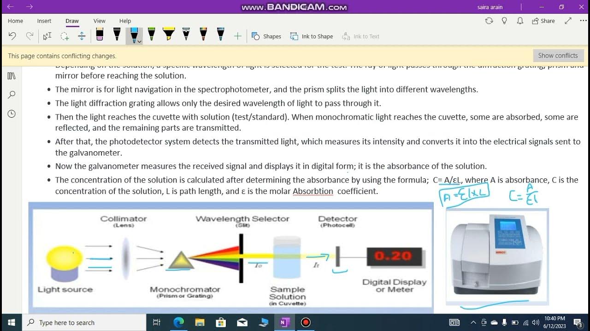Add a new pen with plus button
The image size is (590, 331).
pyautogui.click(x=238, y=36)
